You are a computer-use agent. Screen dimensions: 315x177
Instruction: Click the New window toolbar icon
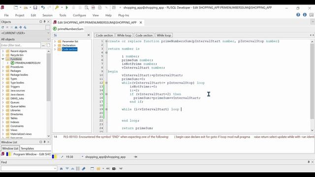point(16,8)
